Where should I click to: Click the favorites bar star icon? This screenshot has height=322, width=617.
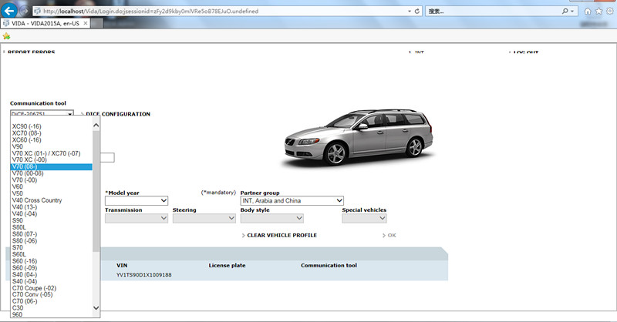(6, 36)
